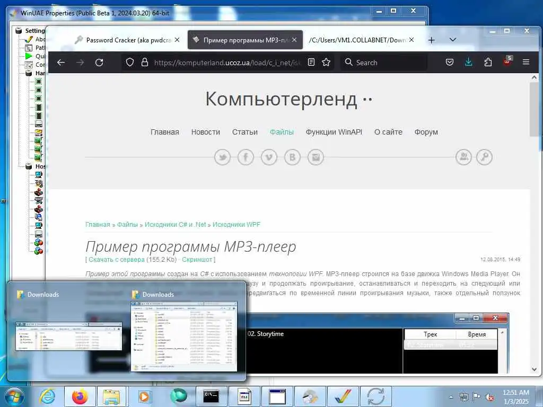Close the Password Cracker tab
Viewport: 543px width, 407px height.
177,40
